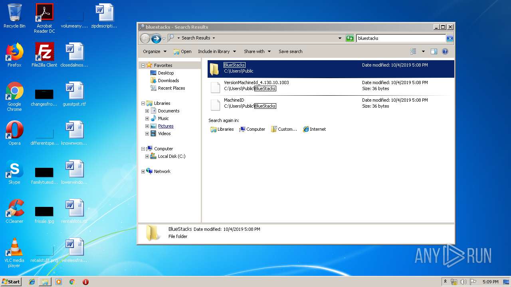This screenshot has height=287, width=511.
Task: Expand Pictures library node
Action: 147,126
